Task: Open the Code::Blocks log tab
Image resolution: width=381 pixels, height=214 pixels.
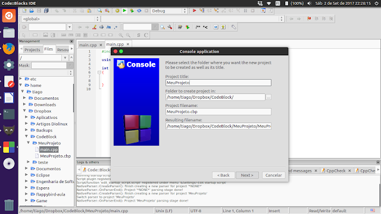Action: coord(96,170)
